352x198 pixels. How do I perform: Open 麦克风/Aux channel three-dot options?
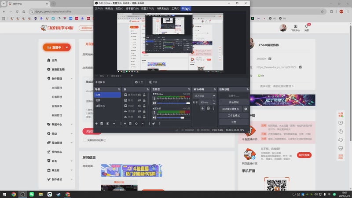[154, 98]
